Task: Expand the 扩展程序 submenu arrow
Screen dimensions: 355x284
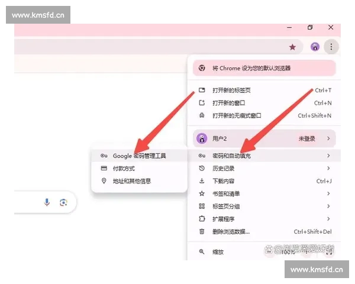Action: (x=328, y=219)
